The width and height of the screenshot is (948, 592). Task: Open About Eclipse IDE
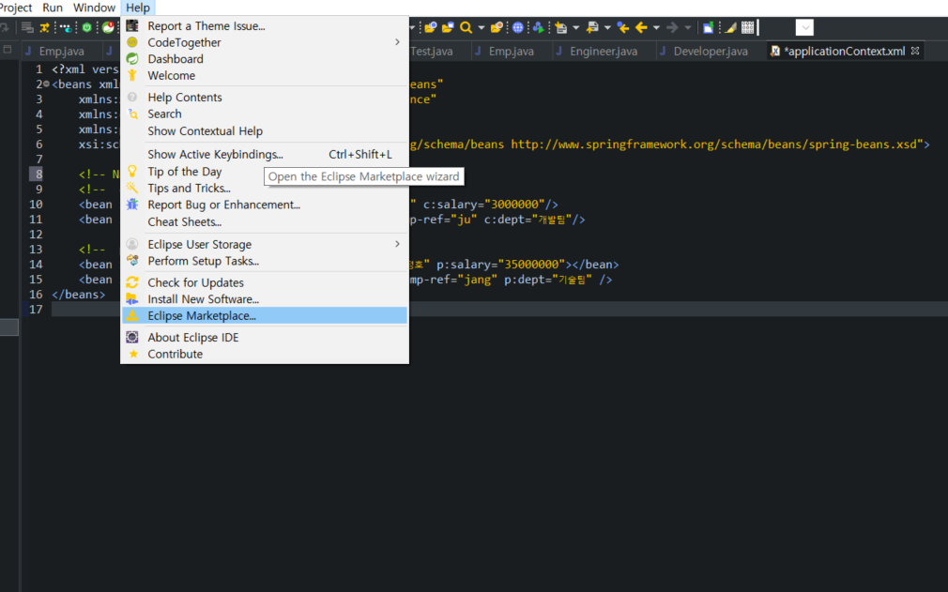click(x=264, y=337)
